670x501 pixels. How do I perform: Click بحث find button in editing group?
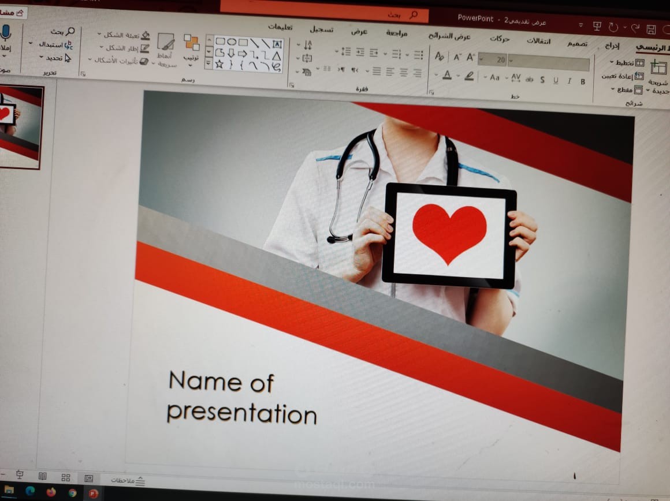(x=62, y=31)
